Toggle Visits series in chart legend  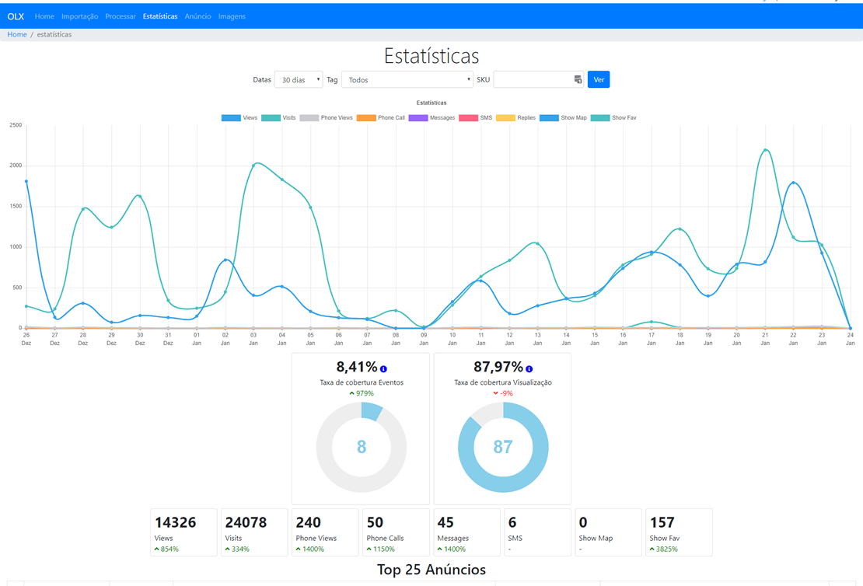[278, 118]
